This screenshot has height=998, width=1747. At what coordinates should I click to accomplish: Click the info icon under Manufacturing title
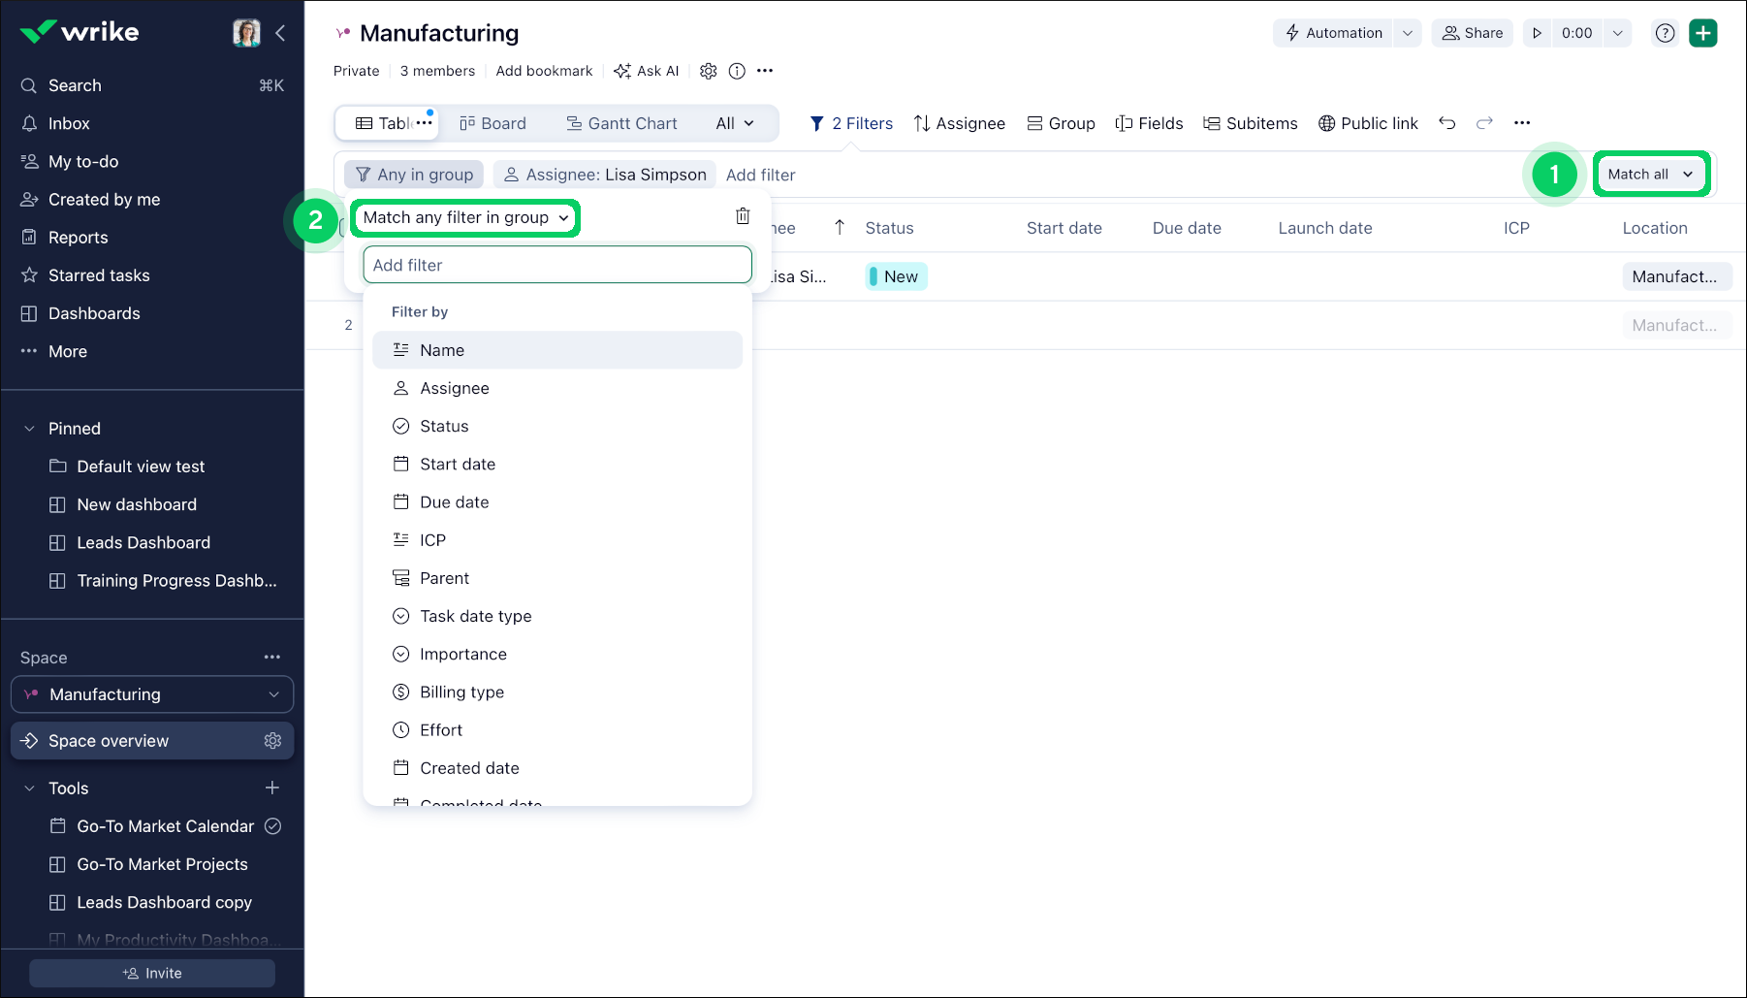(x=737, y=71)
